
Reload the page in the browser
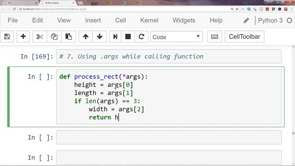14,9
